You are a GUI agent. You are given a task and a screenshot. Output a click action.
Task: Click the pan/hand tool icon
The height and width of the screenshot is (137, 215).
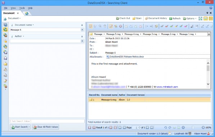(x=105, y=26)
